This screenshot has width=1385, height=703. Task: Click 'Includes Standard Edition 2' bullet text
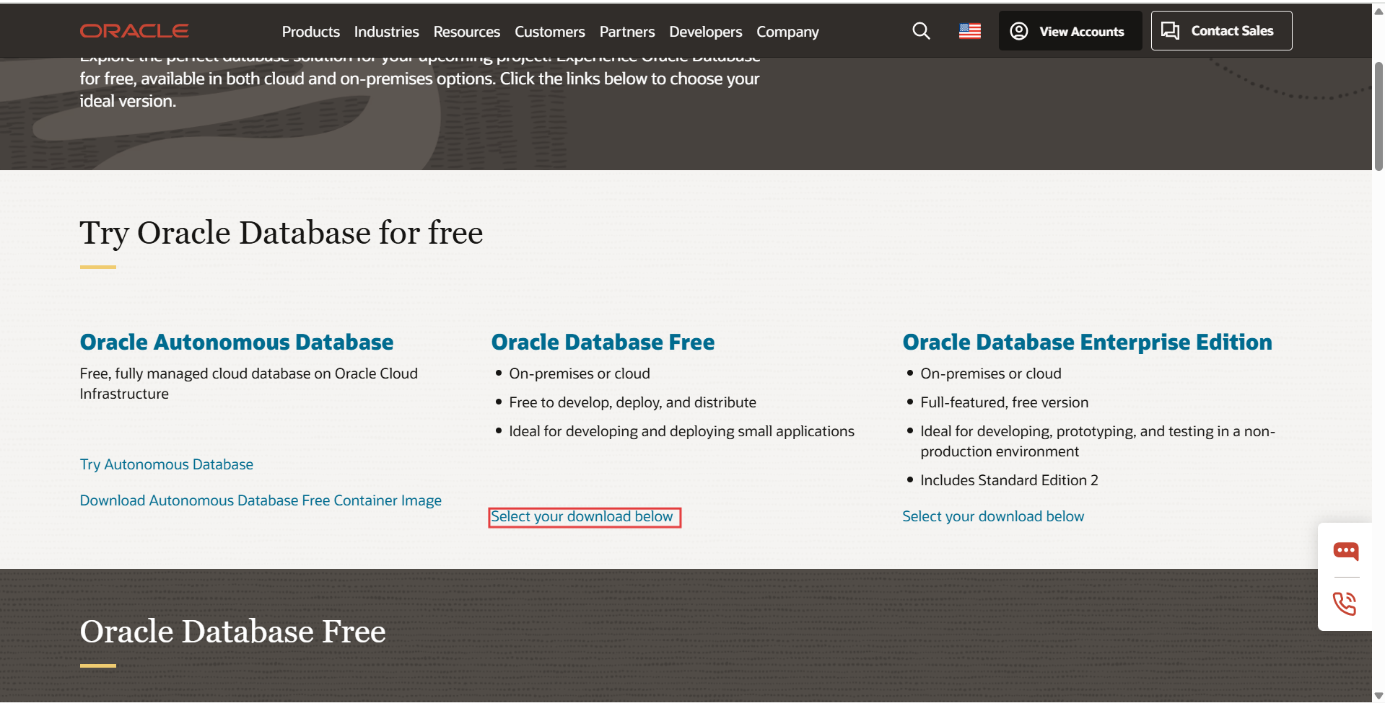[x=1009, y=480]
